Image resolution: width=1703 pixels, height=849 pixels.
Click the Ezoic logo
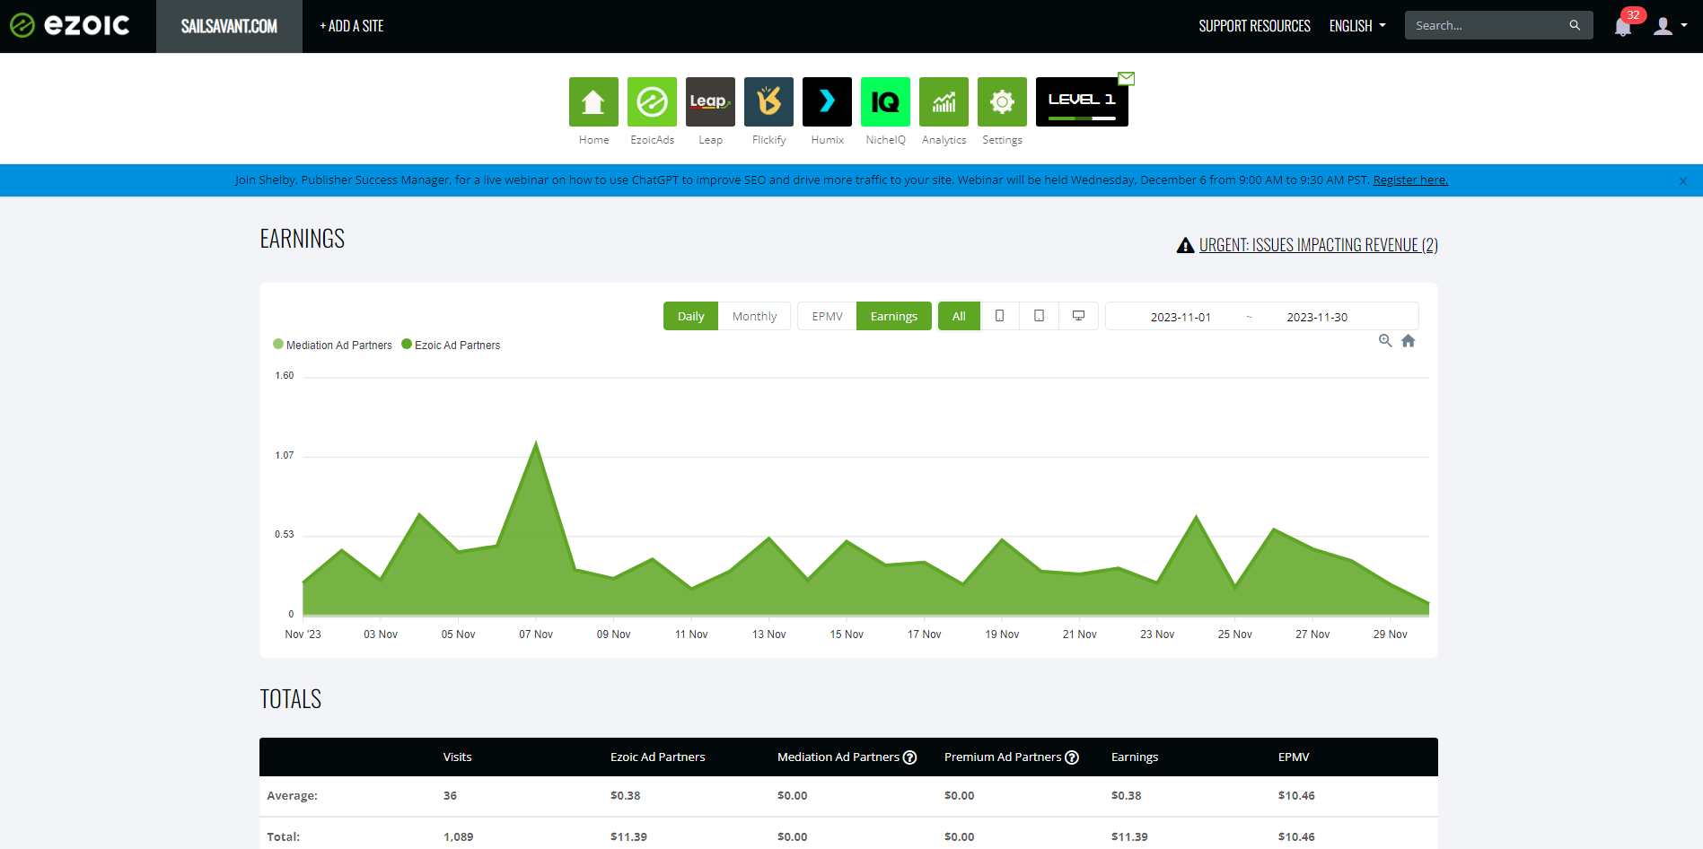70,25
